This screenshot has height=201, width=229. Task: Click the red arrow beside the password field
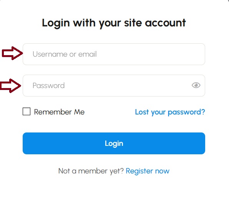point(10,86)
